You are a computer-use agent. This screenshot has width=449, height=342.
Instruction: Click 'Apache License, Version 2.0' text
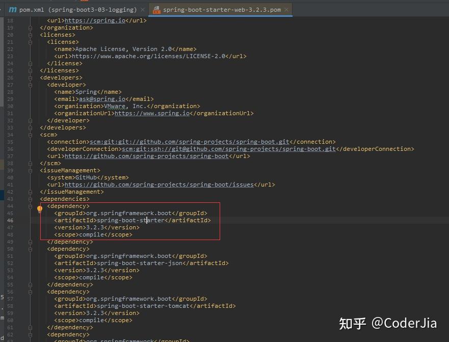click(x=124, y=49)
